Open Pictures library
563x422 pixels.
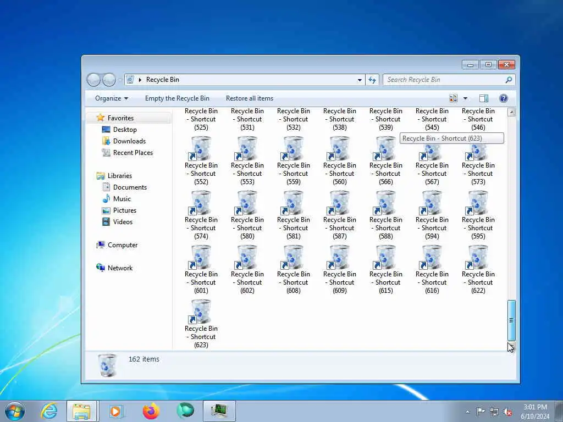(125, 210)
